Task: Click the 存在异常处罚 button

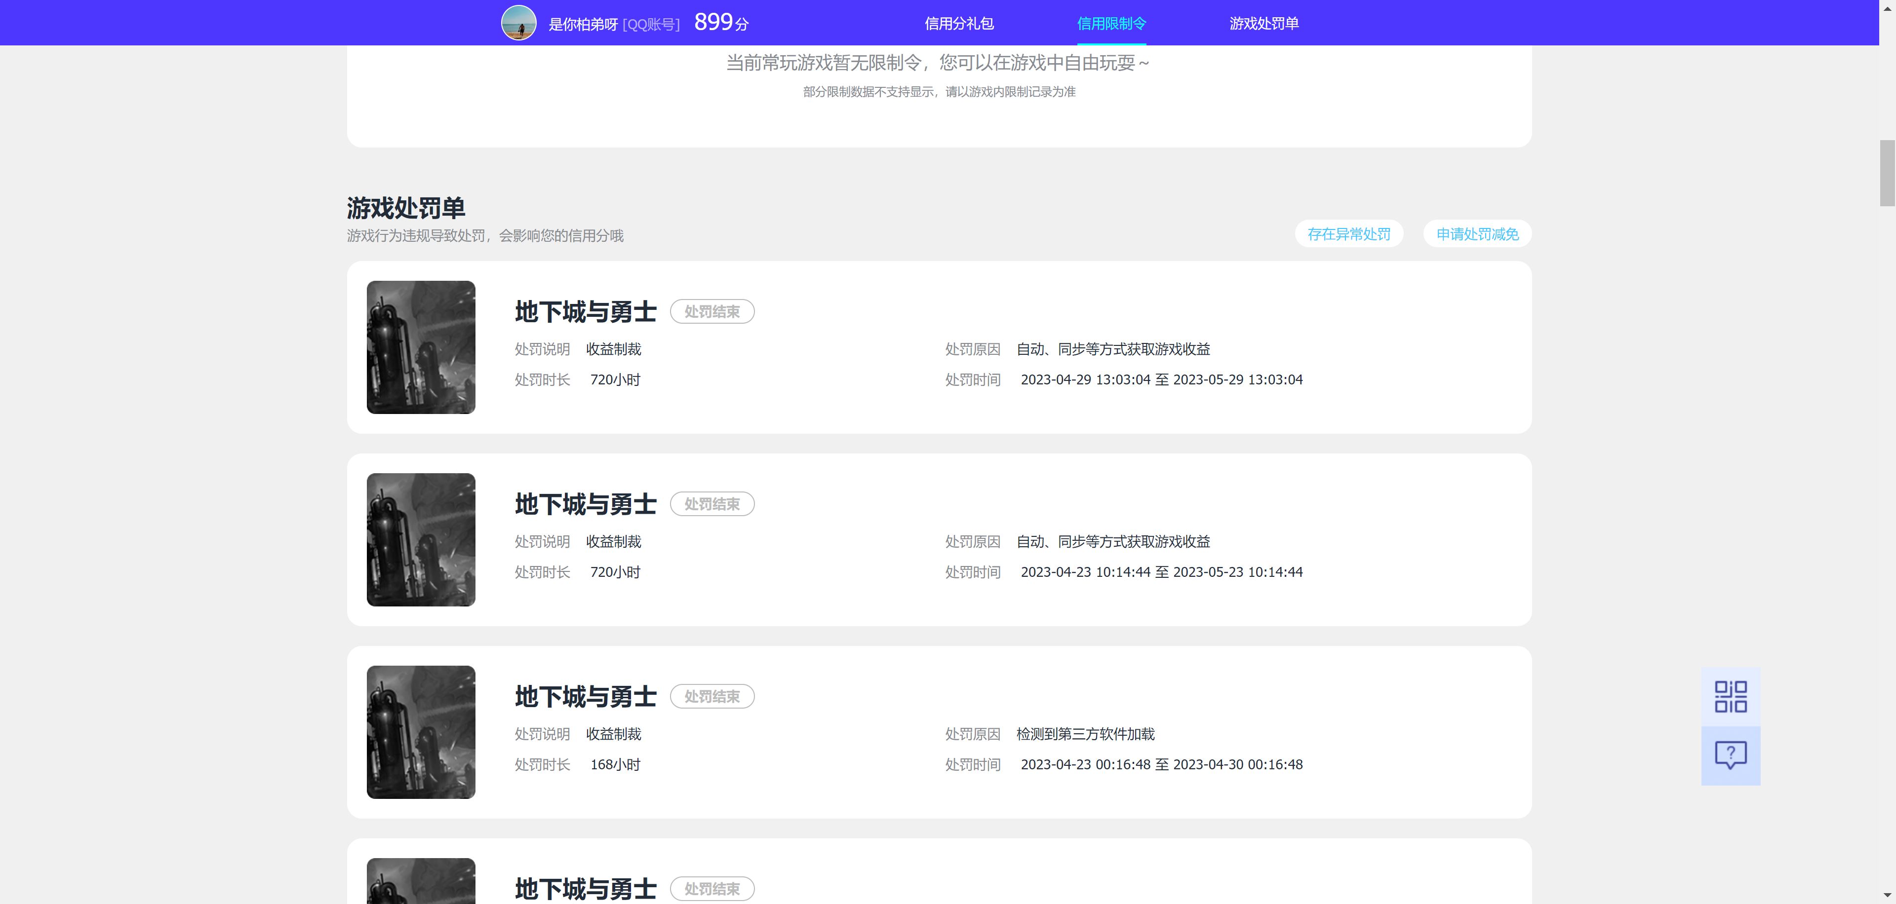Action: tap(1348, 233)
